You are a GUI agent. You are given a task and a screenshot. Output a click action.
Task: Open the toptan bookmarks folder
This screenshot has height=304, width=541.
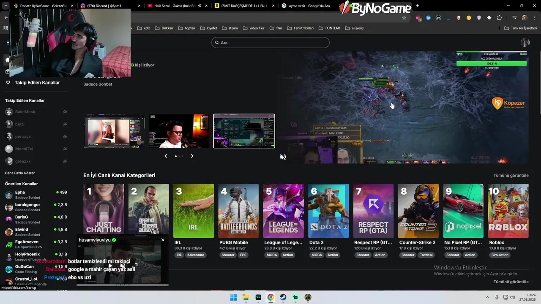coord(187,28)
